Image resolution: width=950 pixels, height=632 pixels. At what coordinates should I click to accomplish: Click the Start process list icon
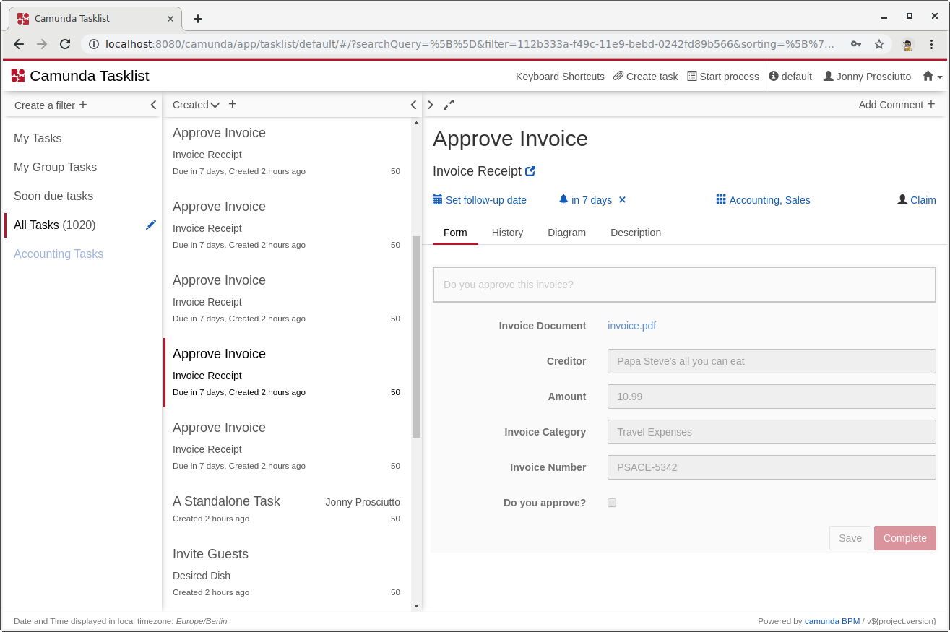[692, 76]
